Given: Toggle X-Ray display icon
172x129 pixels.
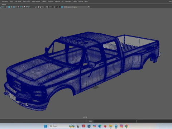Looking at the screenshot, I should point(39,7).
